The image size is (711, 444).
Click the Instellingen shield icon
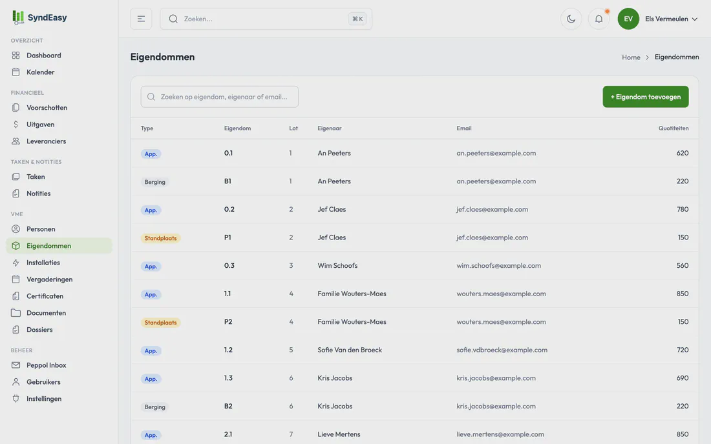tap(16, 399)
